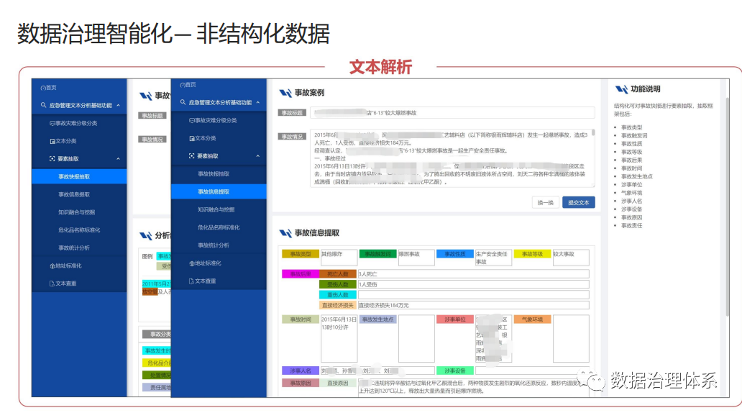This screenshot has width=742, height=413.
Task: Click 文本查重 document icon in front sidebar
Action: tap(192, 281)
